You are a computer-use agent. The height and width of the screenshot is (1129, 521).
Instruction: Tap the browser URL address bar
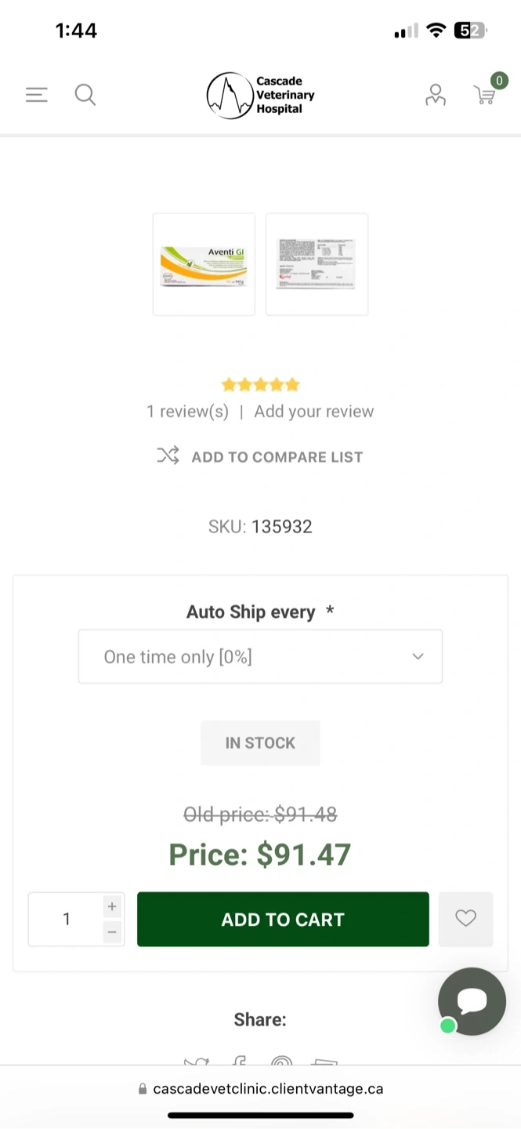[x=260, y=1089]
